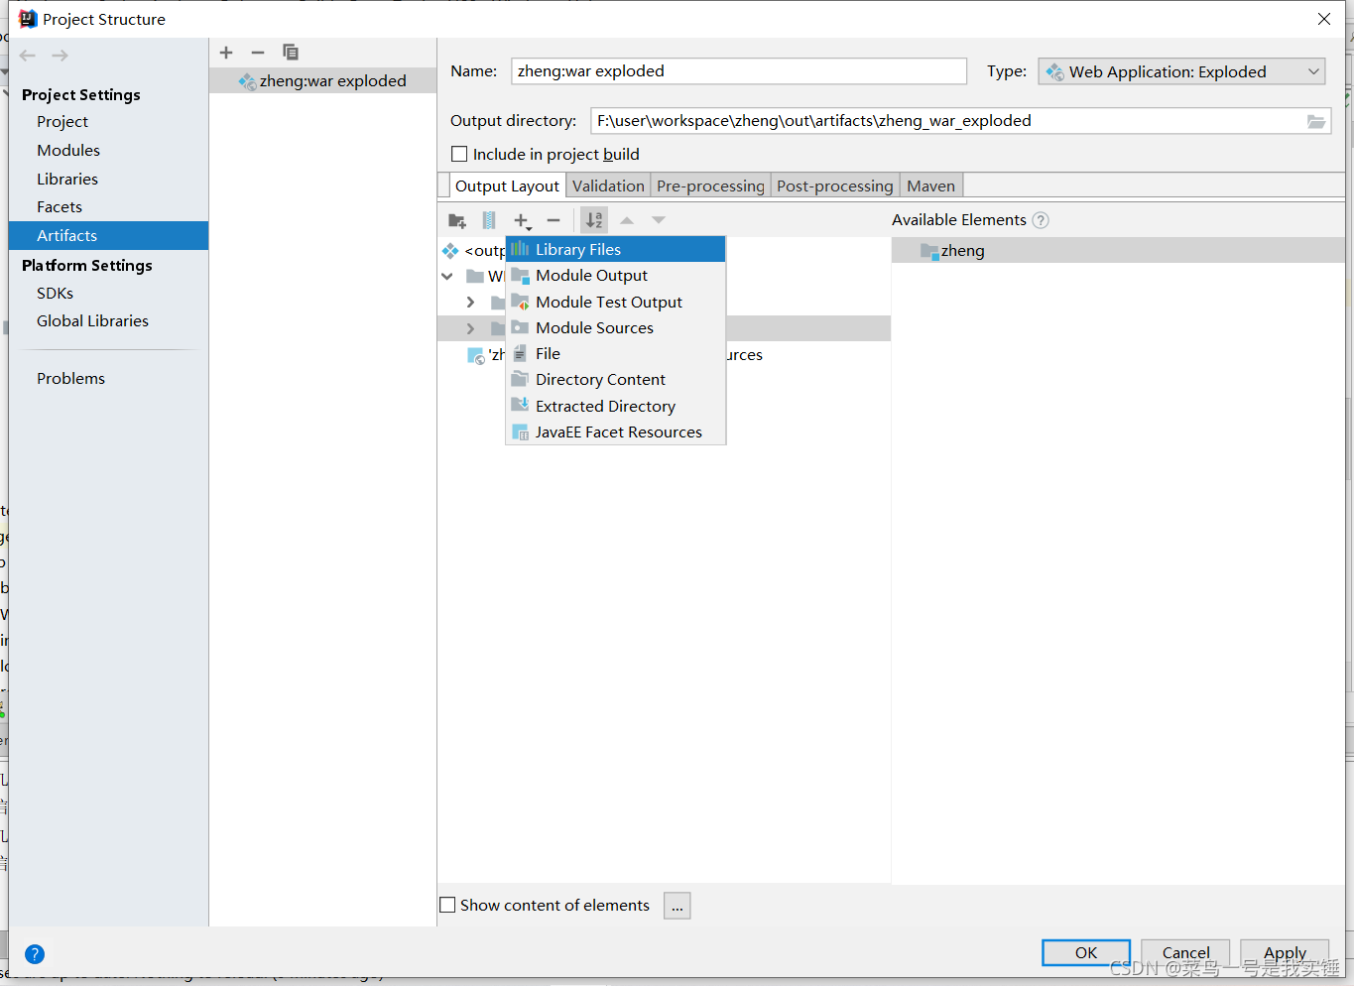Enable Include in project build checkbox
The height and width of the screenshot is (986, 1354).
click(459, 154)
